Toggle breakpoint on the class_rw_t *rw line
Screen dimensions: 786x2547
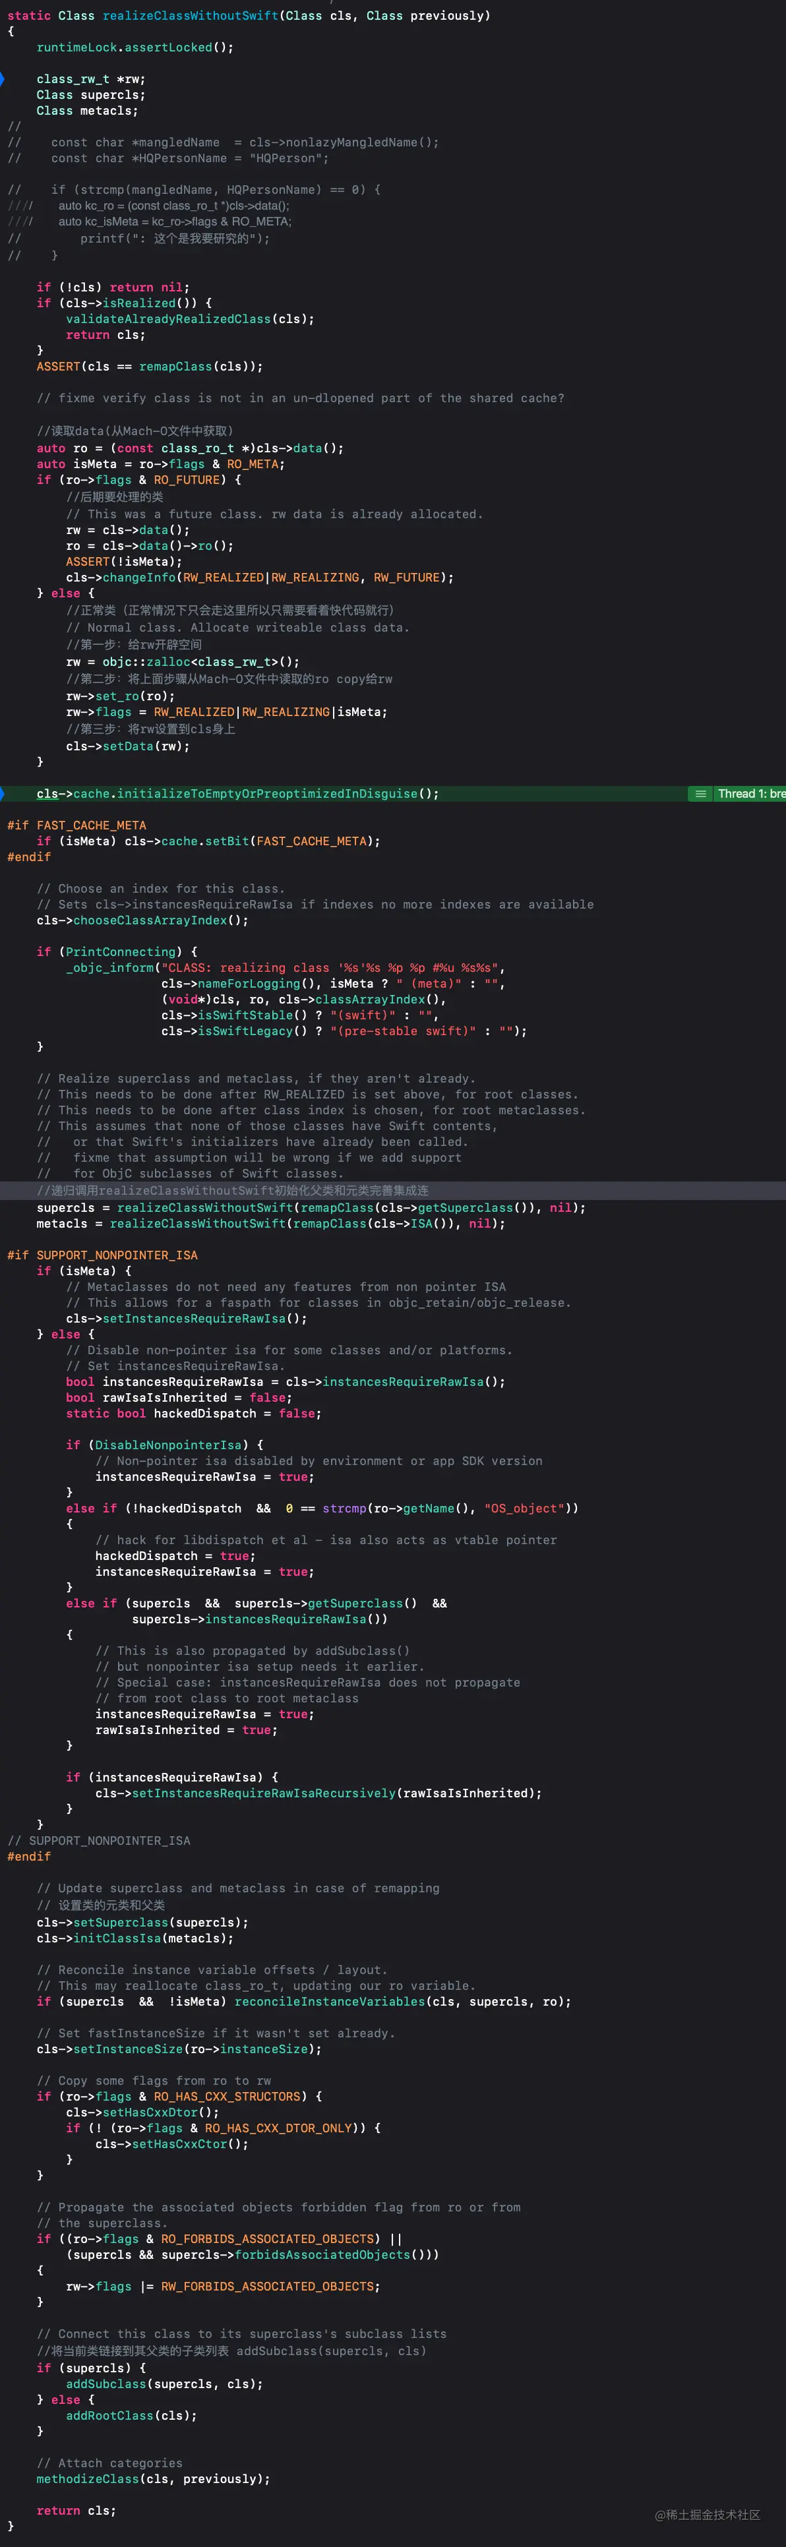coord(2,79)
